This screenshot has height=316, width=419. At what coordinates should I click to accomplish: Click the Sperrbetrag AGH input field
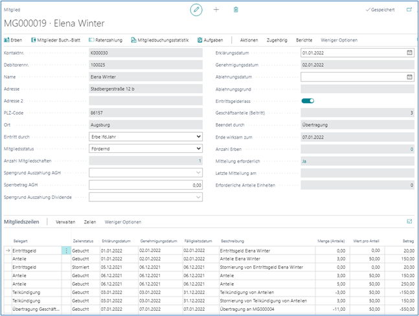coord(145,185)
